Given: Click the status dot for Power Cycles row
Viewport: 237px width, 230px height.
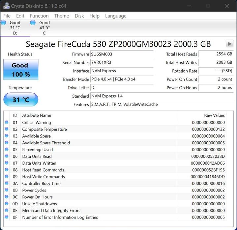Looking at the screenshot, I should (x=7, y=190).
